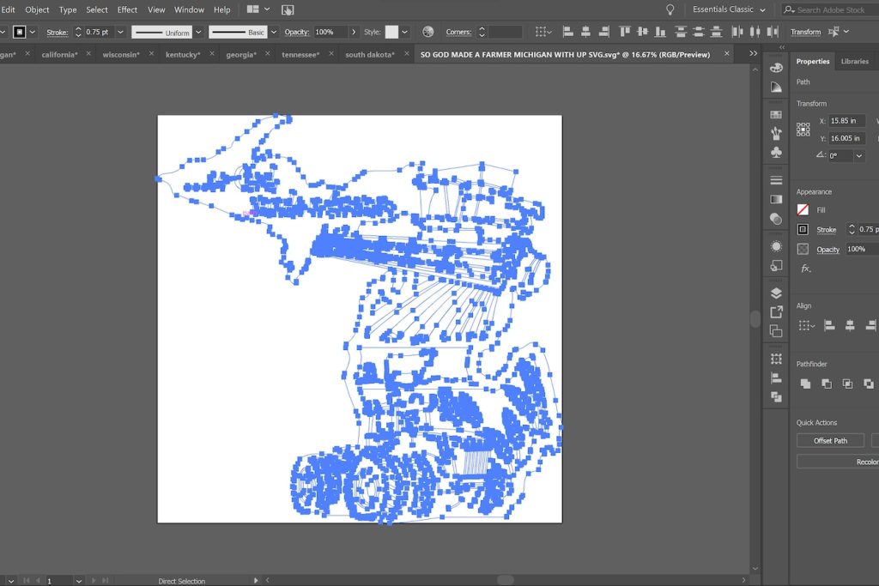Open the Gradient panel icon
This screenshot has height=586, width=879.
776,199
